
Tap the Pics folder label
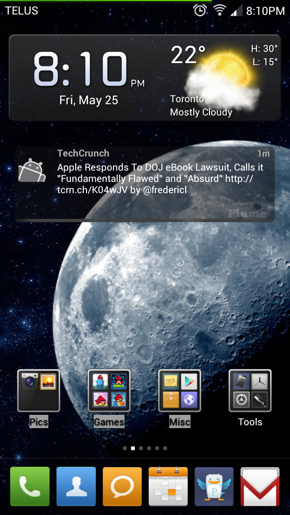click(39, 422)
